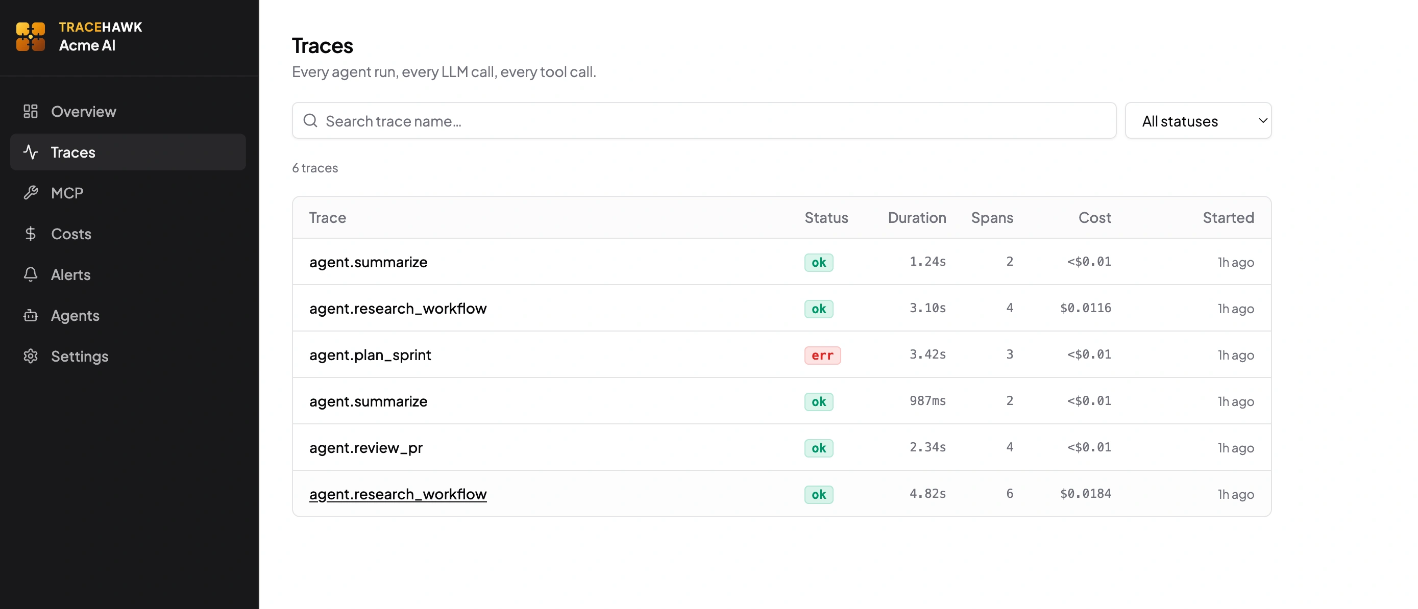The image size is (1418, 609).
Task: Open the underlined agent.research_workflow trace
Action: [398, 493]
